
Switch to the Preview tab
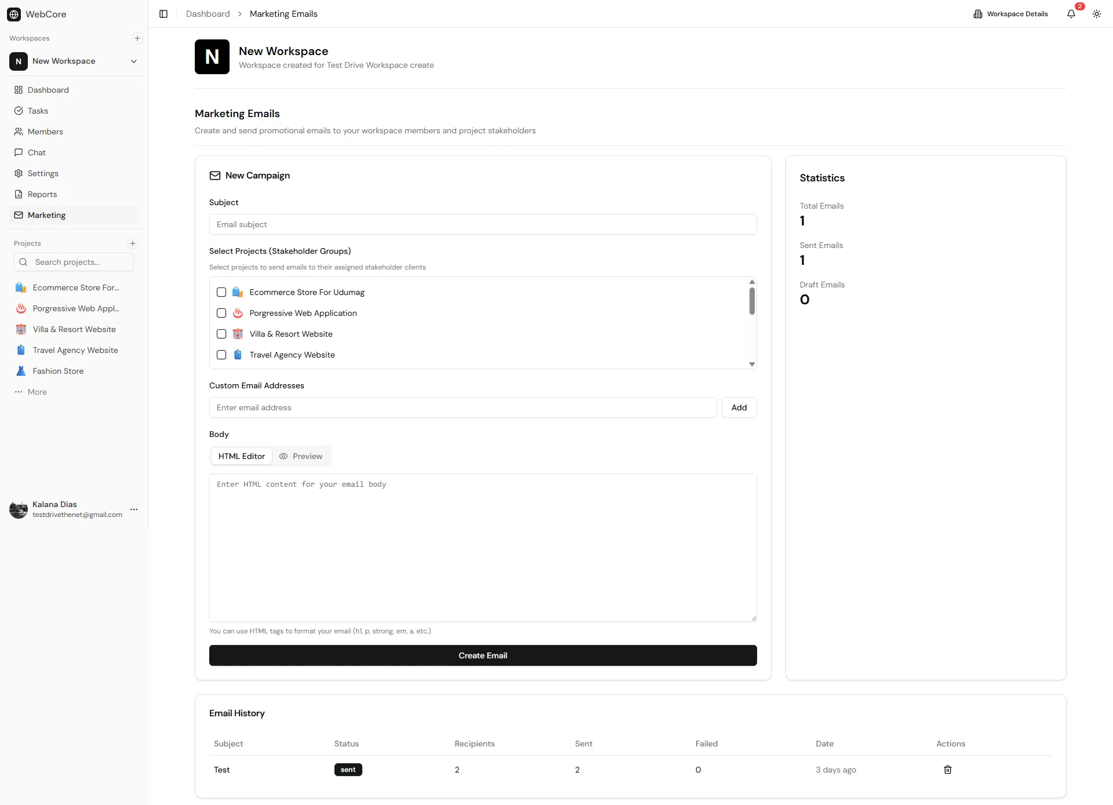301,456
